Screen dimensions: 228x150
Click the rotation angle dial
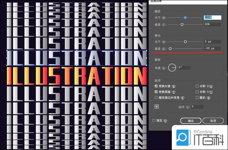pyautogui.click(x=172, y=67)
